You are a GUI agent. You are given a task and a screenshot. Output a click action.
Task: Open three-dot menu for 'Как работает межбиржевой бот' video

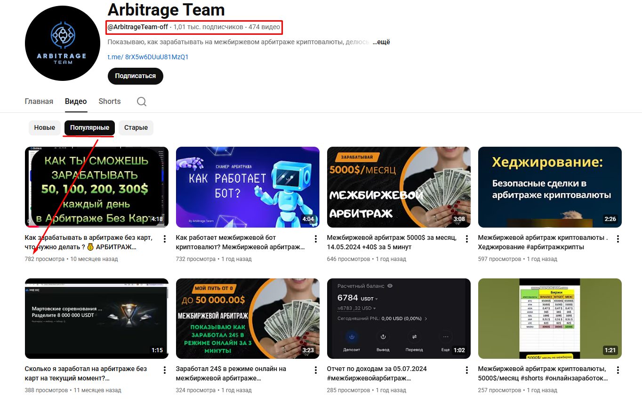click(316, 239)
